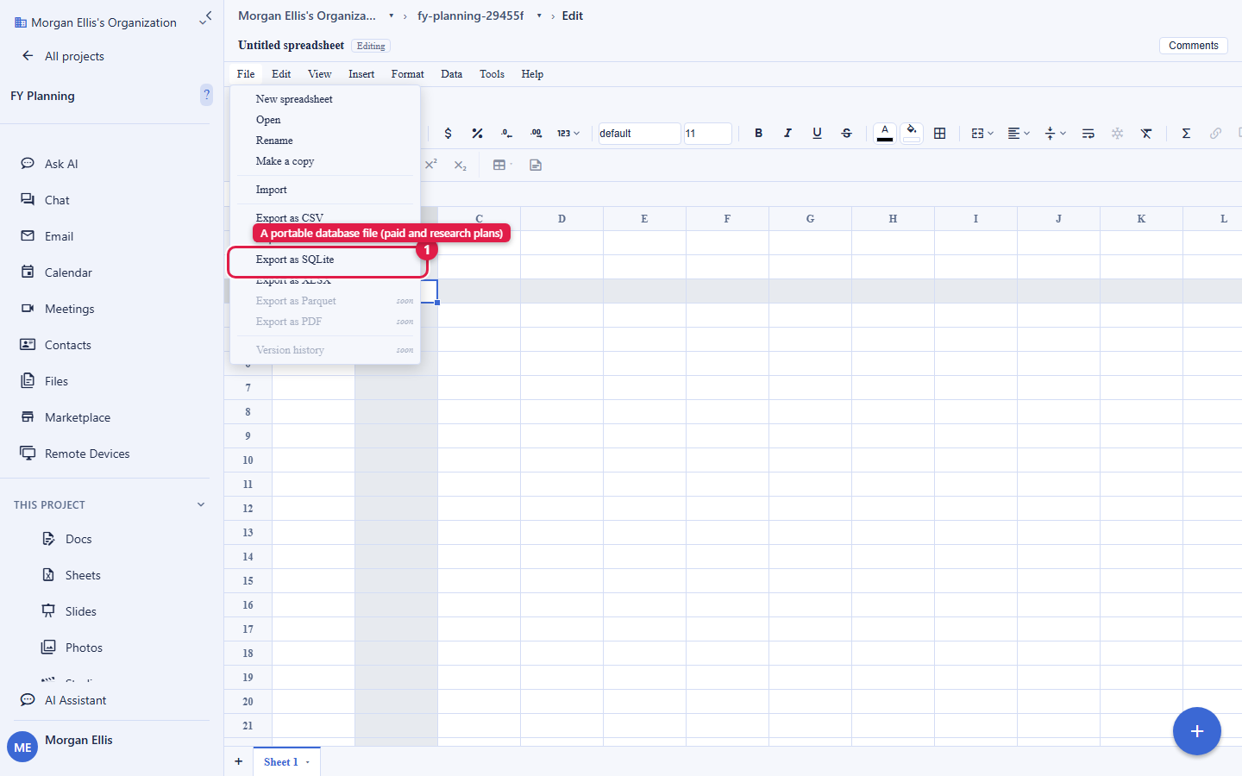Open the cell borders tool
This screenshot has width=1242, height=776.
pos(940,134)
